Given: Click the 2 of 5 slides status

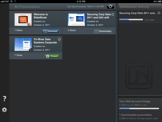Looking at the screenshot, I should [x=149, y=20].
